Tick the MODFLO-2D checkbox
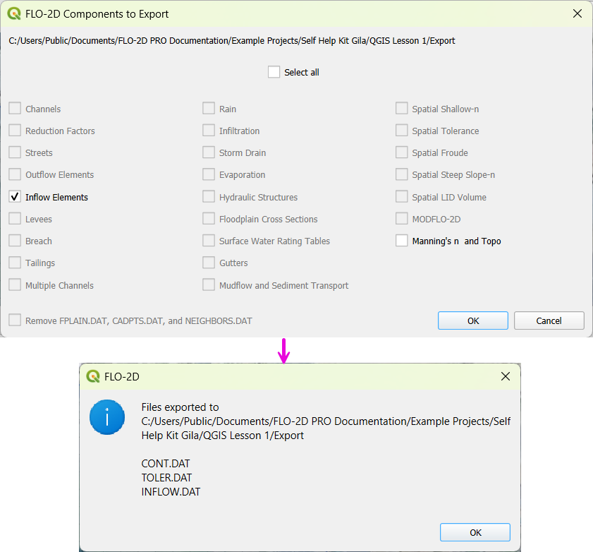This screenshot has height=552, width=593. click(x=401, y=219)
